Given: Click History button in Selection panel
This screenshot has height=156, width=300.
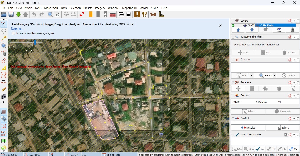Looking at the screenshot, I should point(288,75).
